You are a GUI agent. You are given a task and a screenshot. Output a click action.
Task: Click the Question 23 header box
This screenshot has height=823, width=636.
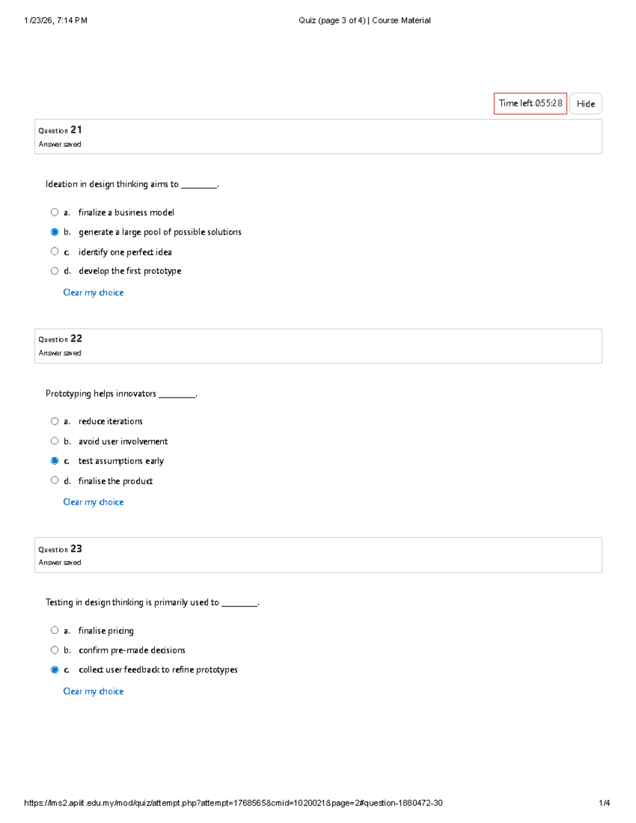pos(318,555)
